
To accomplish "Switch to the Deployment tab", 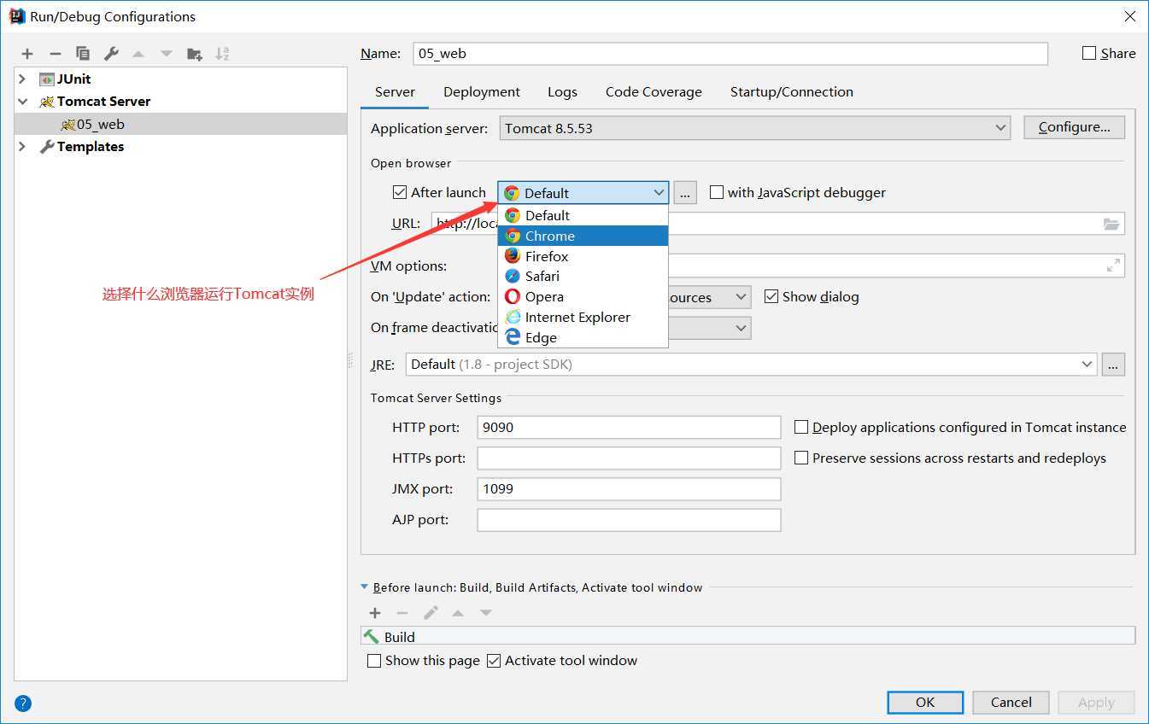I will (x=482, y=92).
